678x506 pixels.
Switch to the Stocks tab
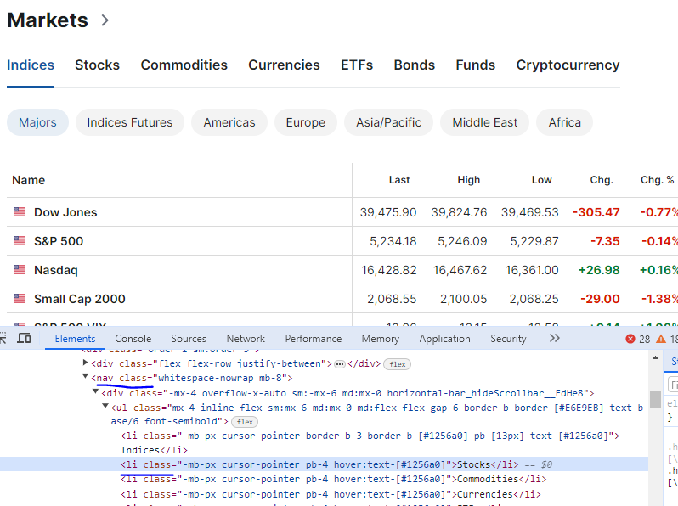98,65
